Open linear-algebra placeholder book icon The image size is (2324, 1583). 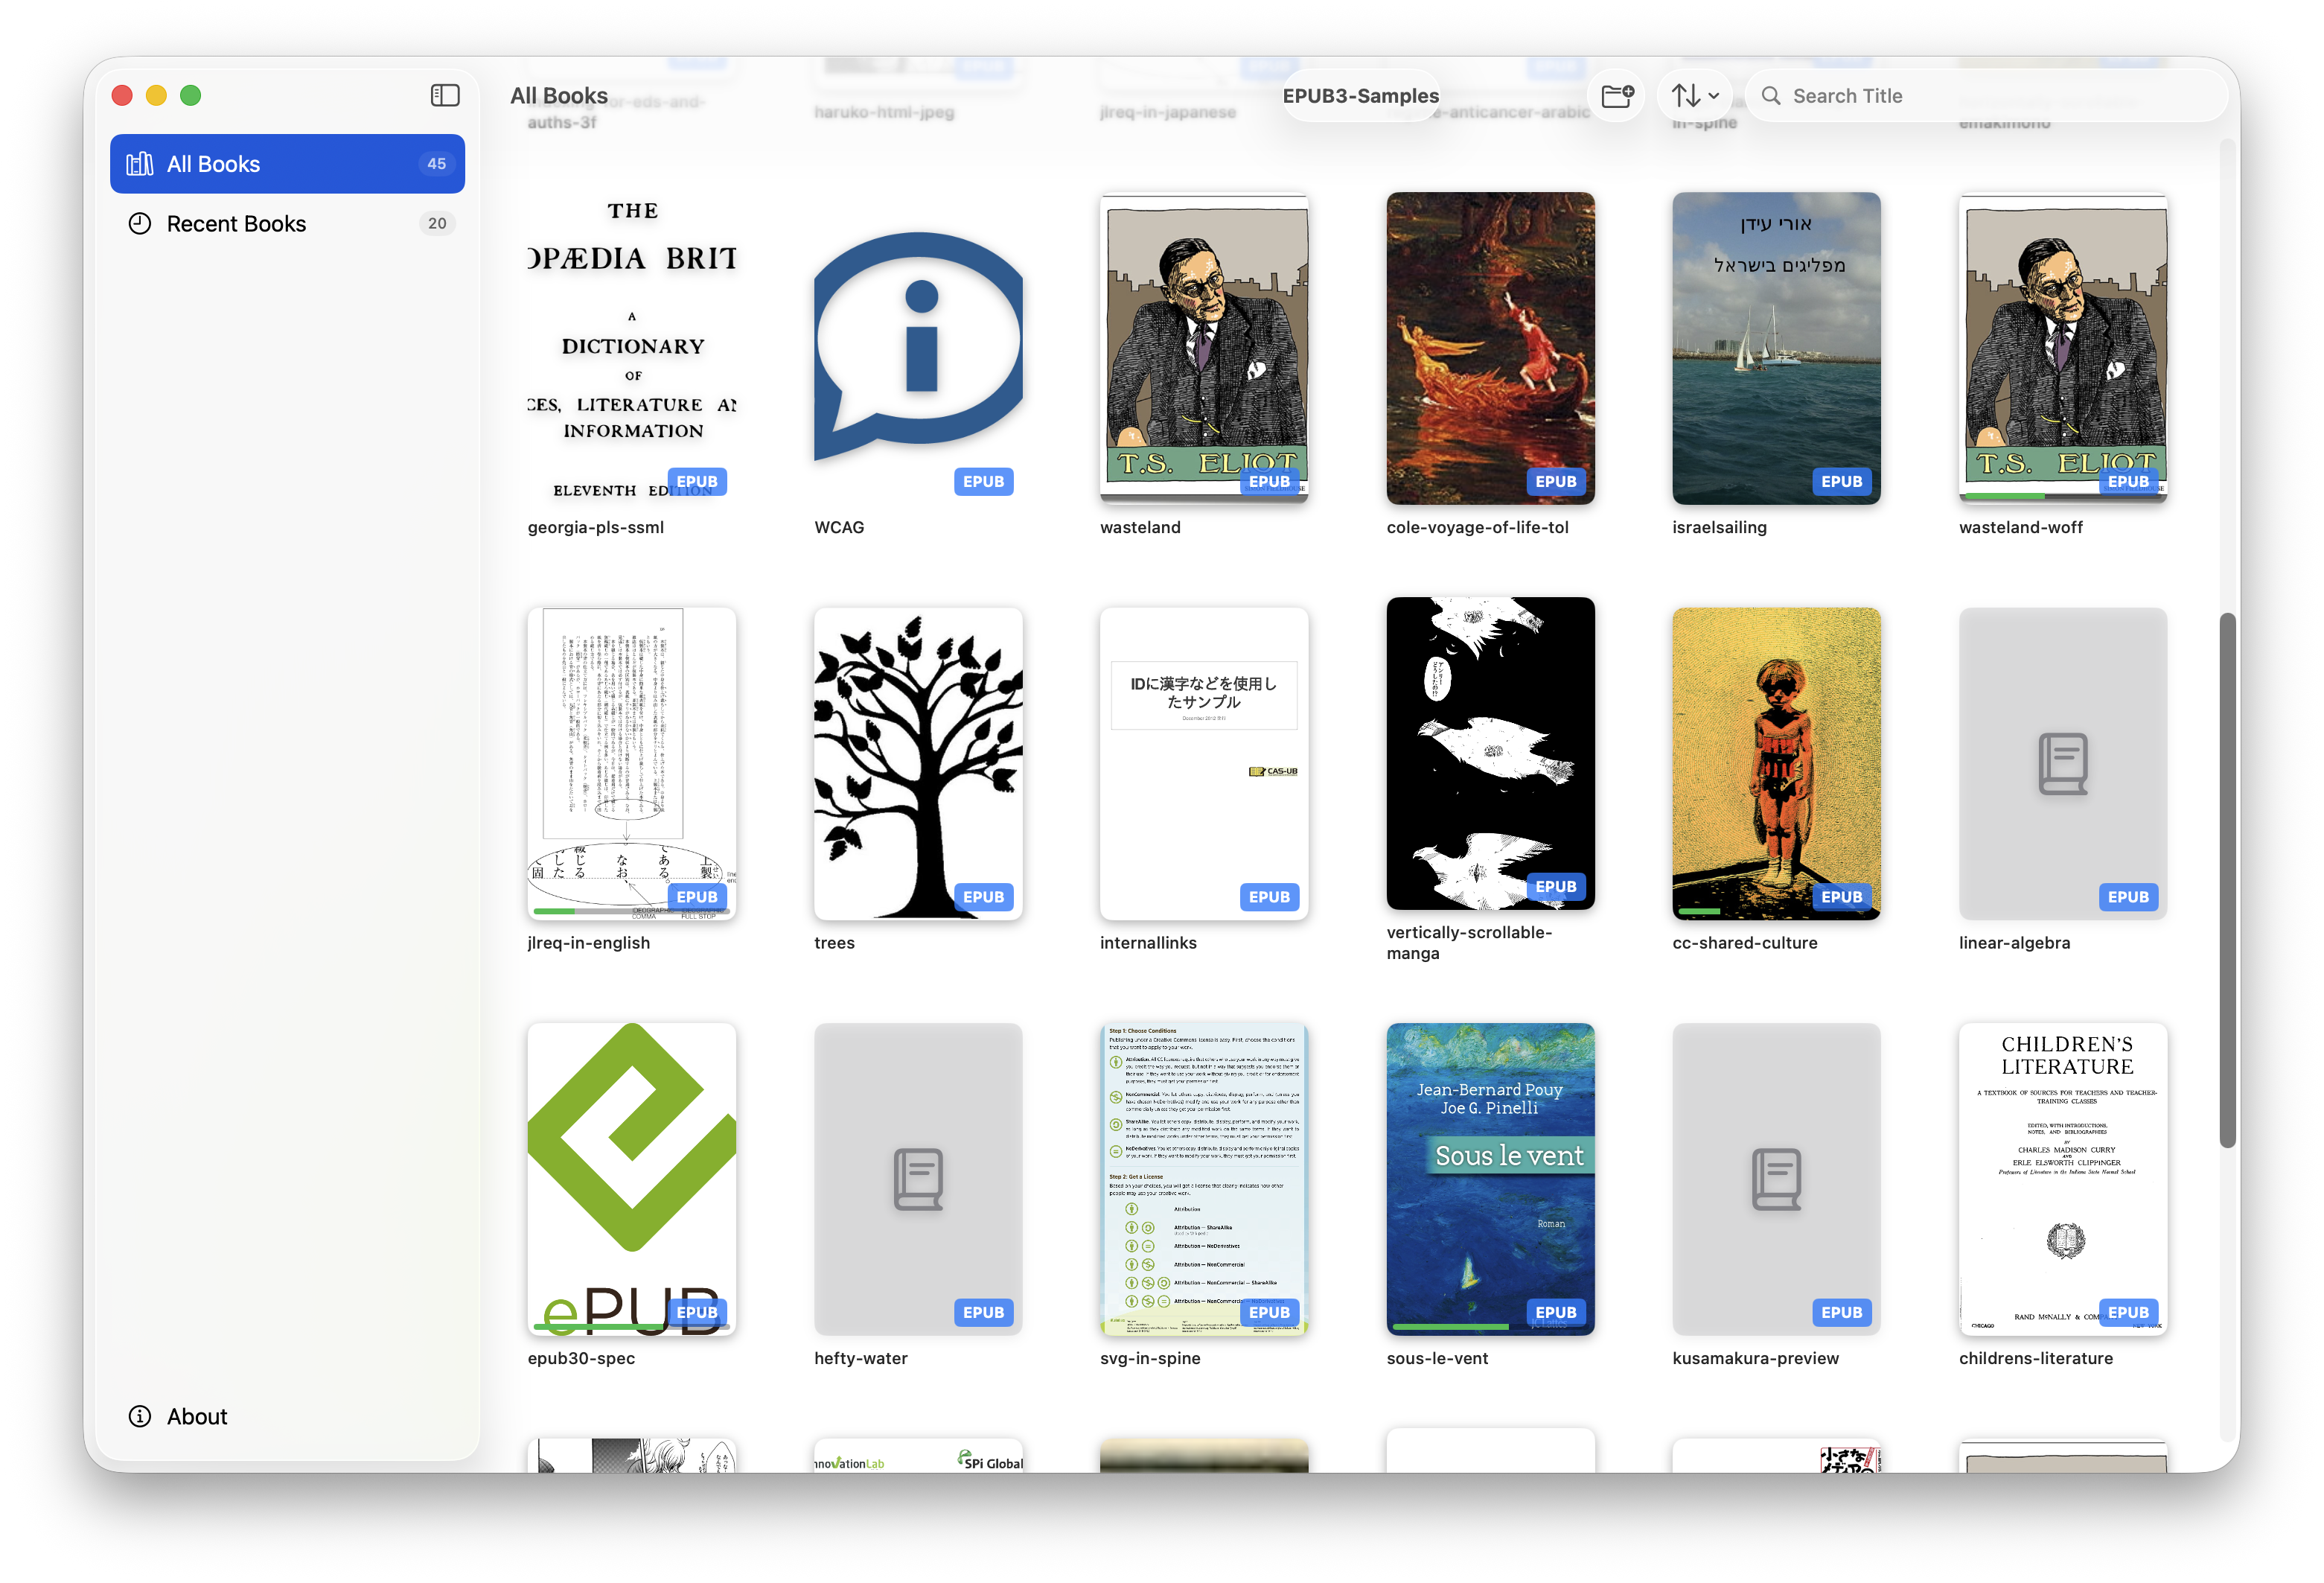click(x=2062, y=764)
